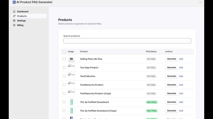
Task: Edit TestManorma Product (Copy) FAQs
Action: click(181, 93)
